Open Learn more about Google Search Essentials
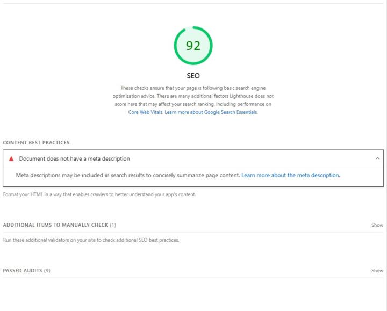Screen dimensions: 387x311 [x=211, y=112]
